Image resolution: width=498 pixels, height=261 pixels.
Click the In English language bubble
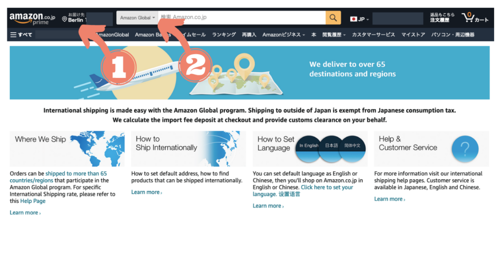click(308, 149)
